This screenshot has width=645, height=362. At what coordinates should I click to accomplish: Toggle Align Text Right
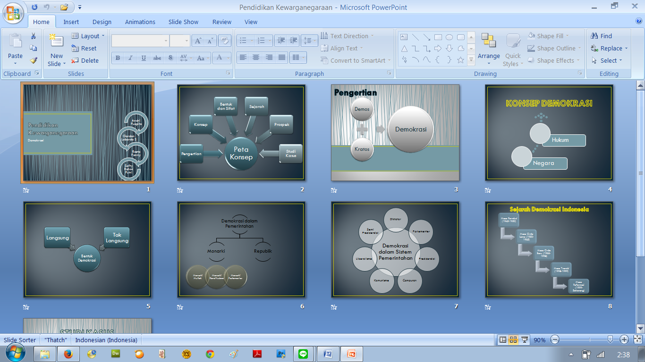point(269,58)
